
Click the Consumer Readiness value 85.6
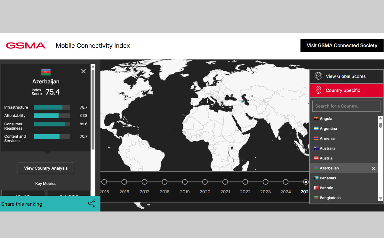[x=84, y=124]
